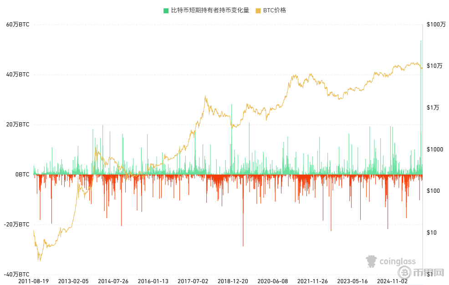Click the yellow BTC价格 legend swatch

click(x=258, y=10)
